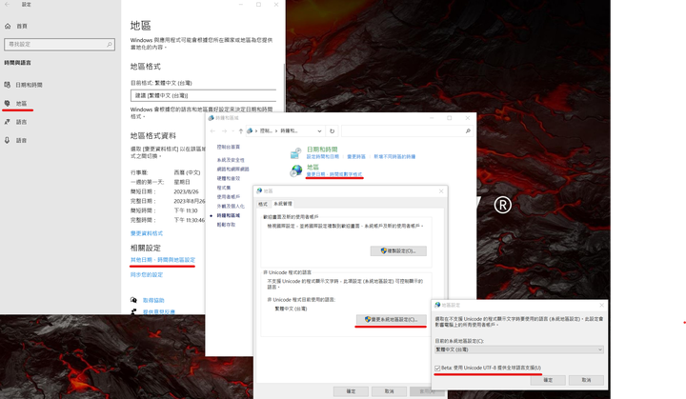Open 語言 in Settings sidebar
The width and height of the screenshot is (686, 399).
21,122
